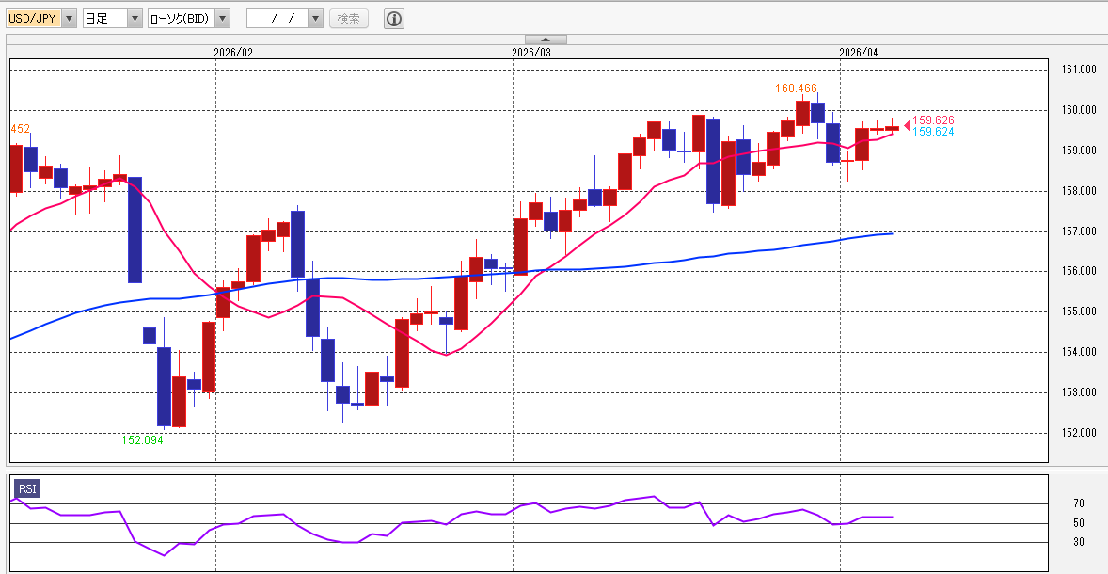1108x574 pixels.
Task: Click the RSI 70 level label
Action: pos(1078,503)
